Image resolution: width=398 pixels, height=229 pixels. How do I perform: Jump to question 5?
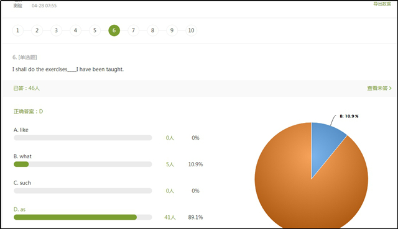point(95,30)
